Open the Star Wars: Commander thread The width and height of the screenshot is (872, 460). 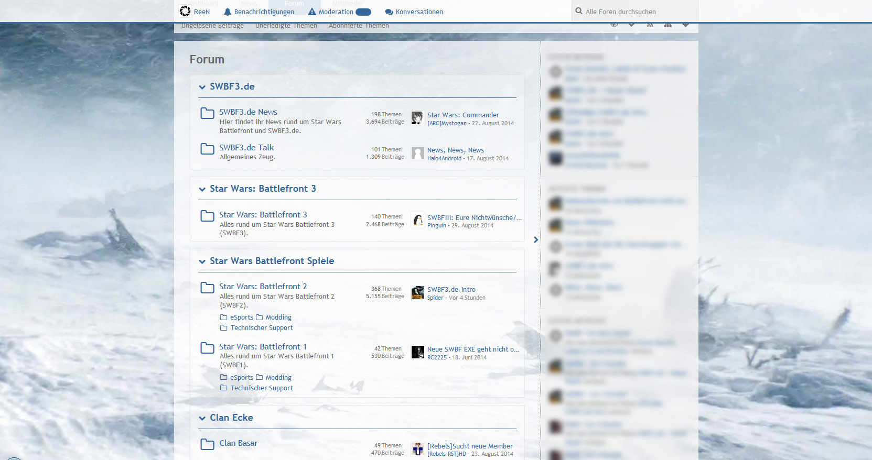click(463, 115)
